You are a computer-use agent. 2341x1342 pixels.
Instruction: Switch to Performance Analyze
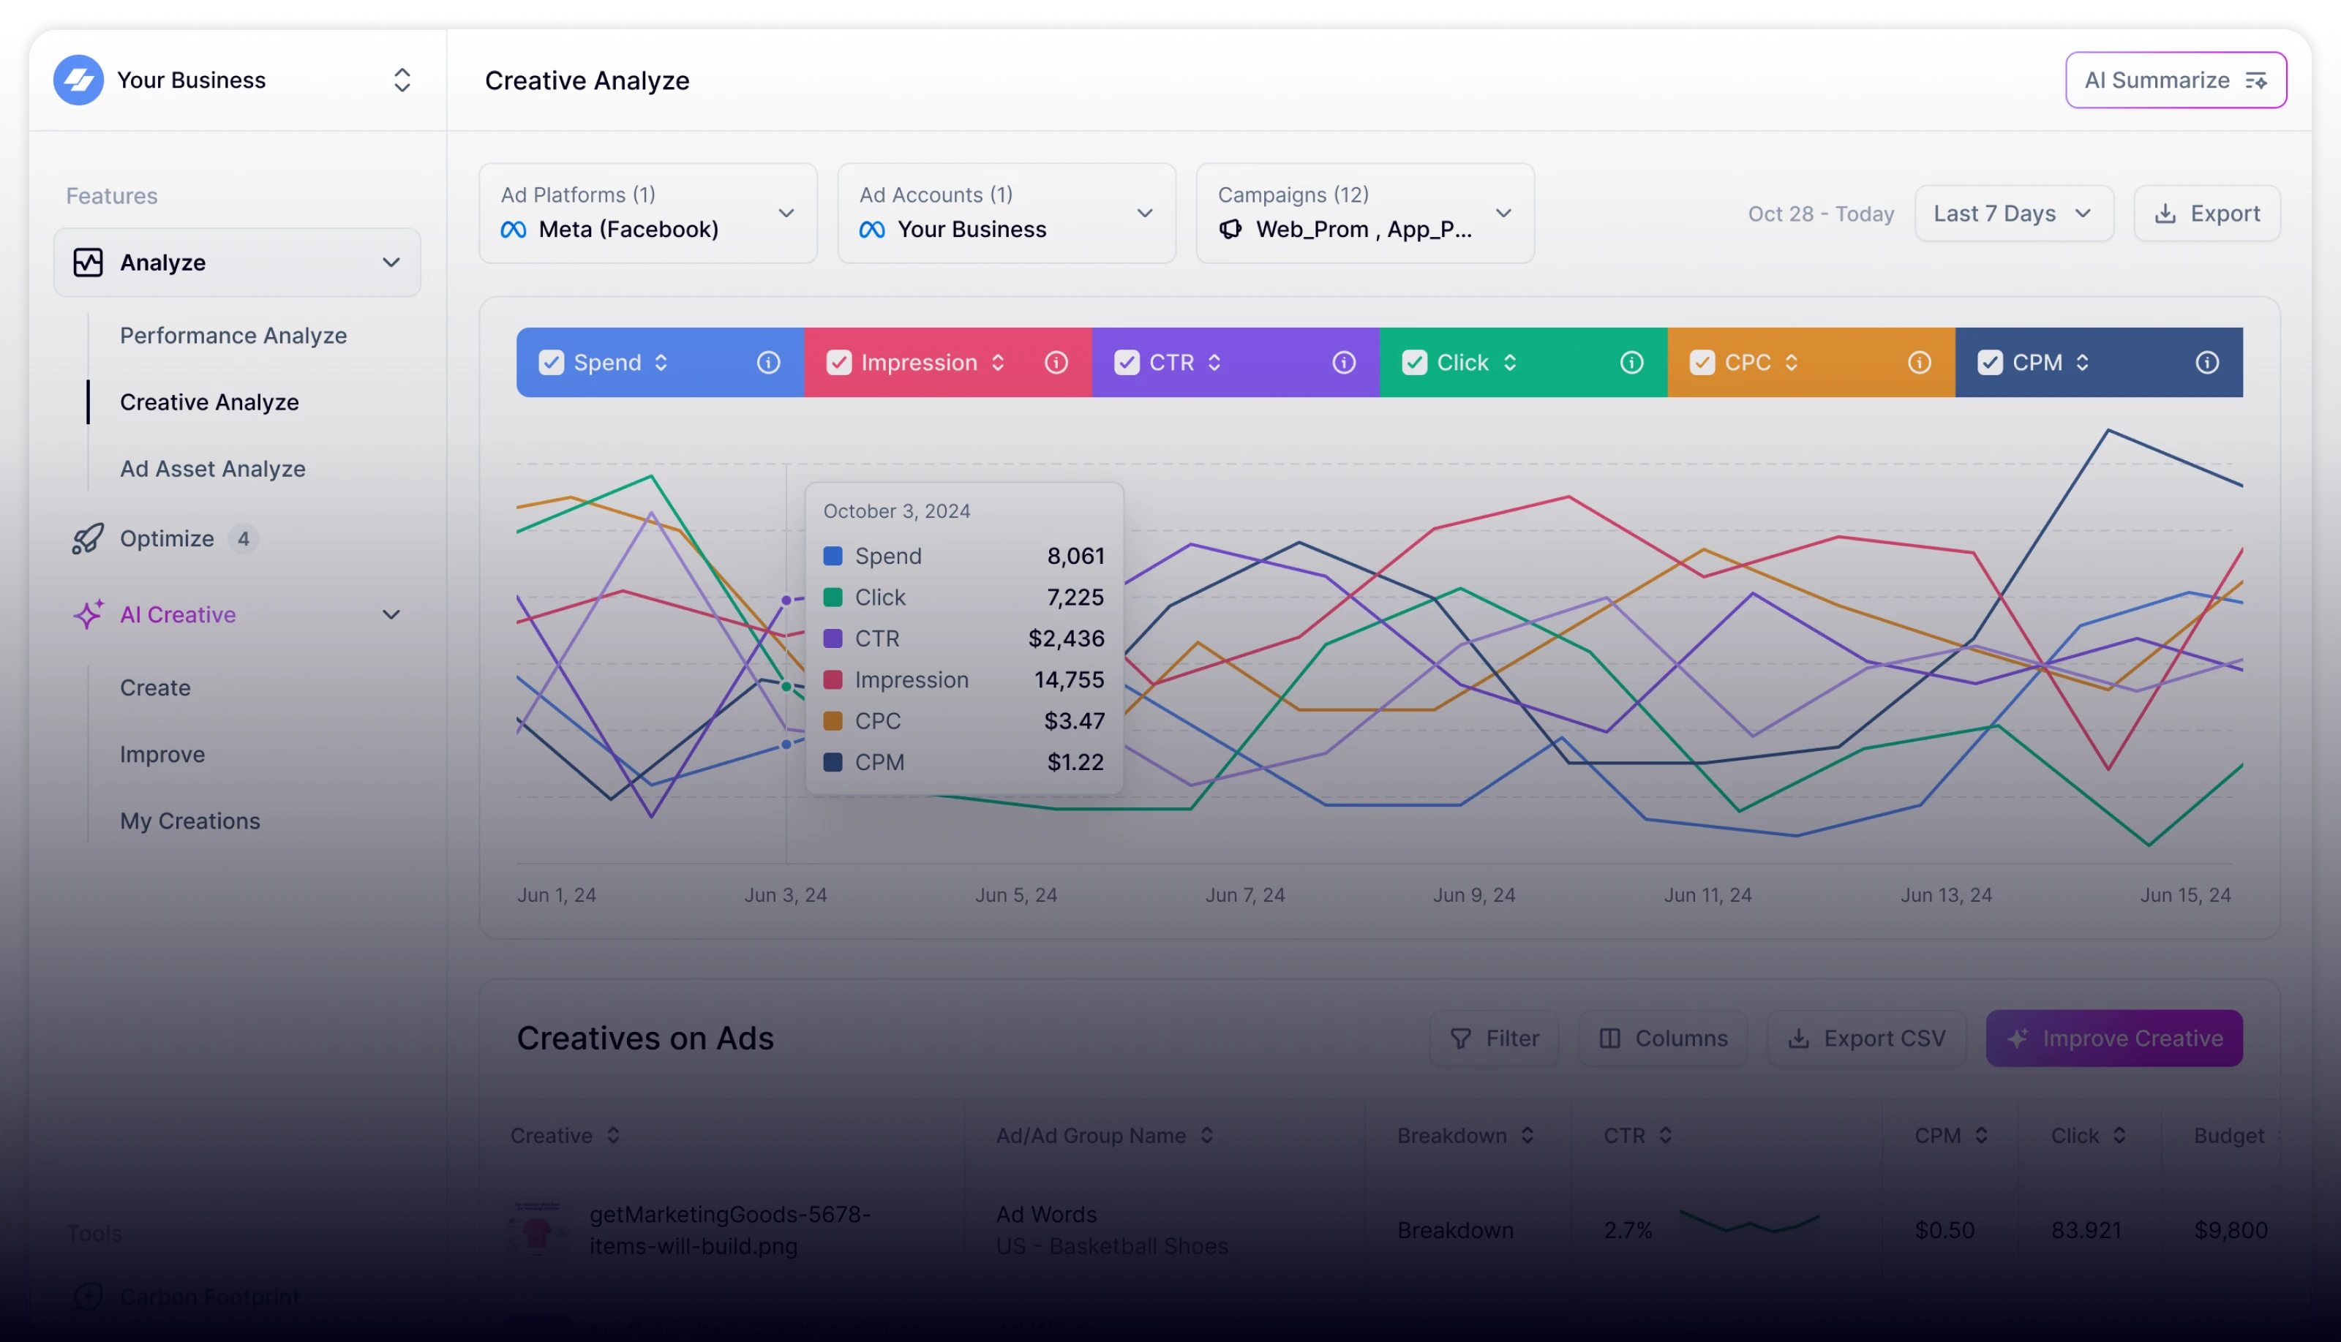pyautogui.click(x=233, y=336)
